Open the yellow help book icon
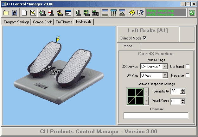The height and width of the screenshot is (137, 198). click(132, 13)
